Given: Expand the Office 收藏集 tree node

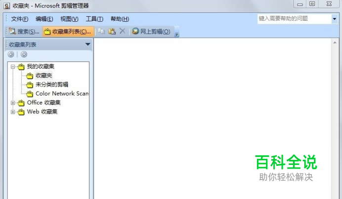Looking at the screenshot, I should tap(13, 102).
